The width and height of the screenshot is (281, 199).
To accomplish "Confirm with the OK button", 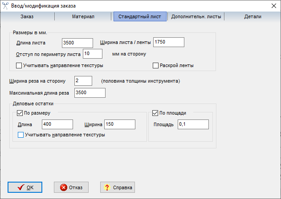I will click(25, 187).
